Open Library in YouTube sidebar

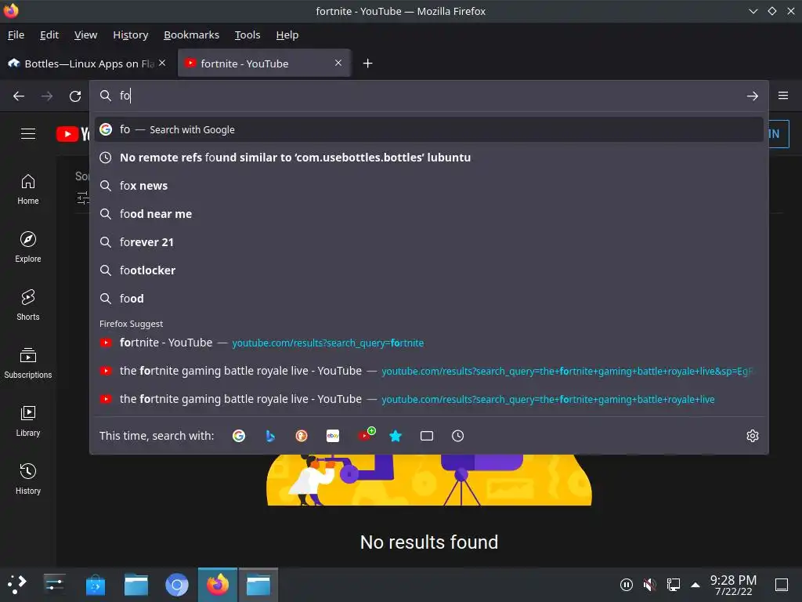pos(28,421)
